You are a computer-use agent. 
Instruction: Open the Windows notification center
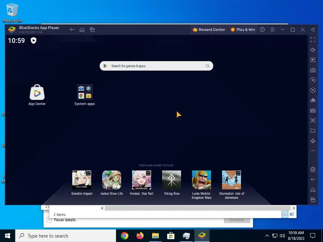pyautogui.click(x=313, y=236)
